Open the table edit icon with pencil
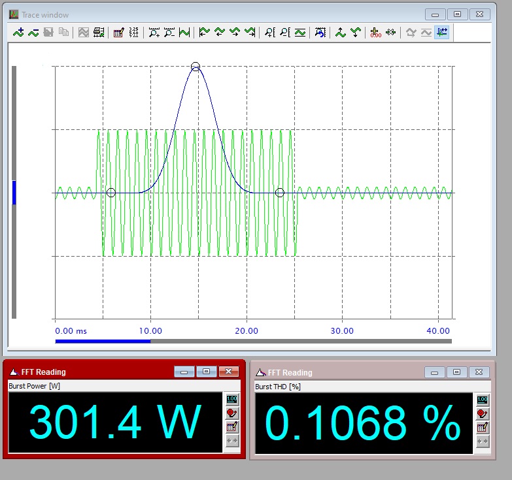Viewport: 512px width, 480px height. coord(118,32)
